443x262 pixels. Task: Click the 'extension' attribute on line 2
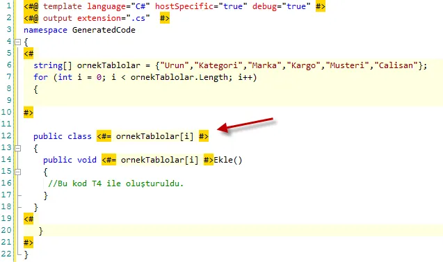pyautogui.click(x=99, y=18)
